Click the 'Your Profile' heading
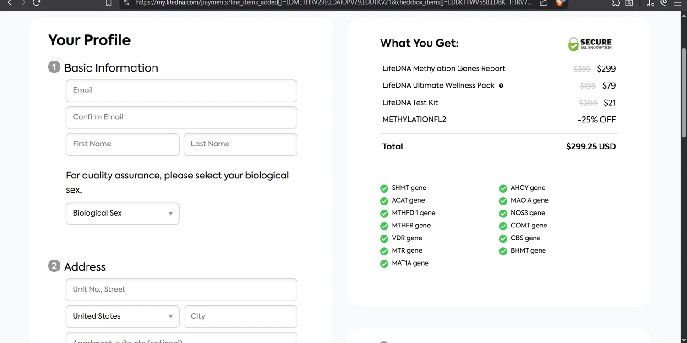Viewport: 687px width, 343px height. click(x=89, y=40)
